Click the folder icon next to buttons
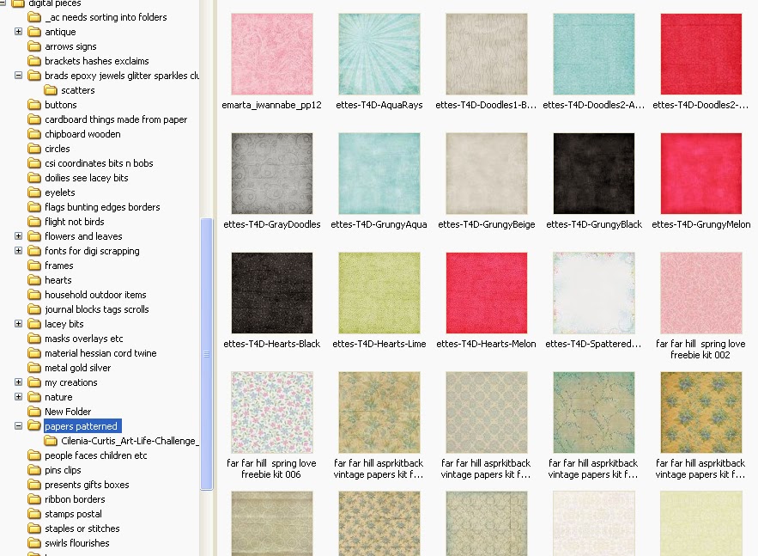Viewport: 758px width, 556px height. [34, 105]
